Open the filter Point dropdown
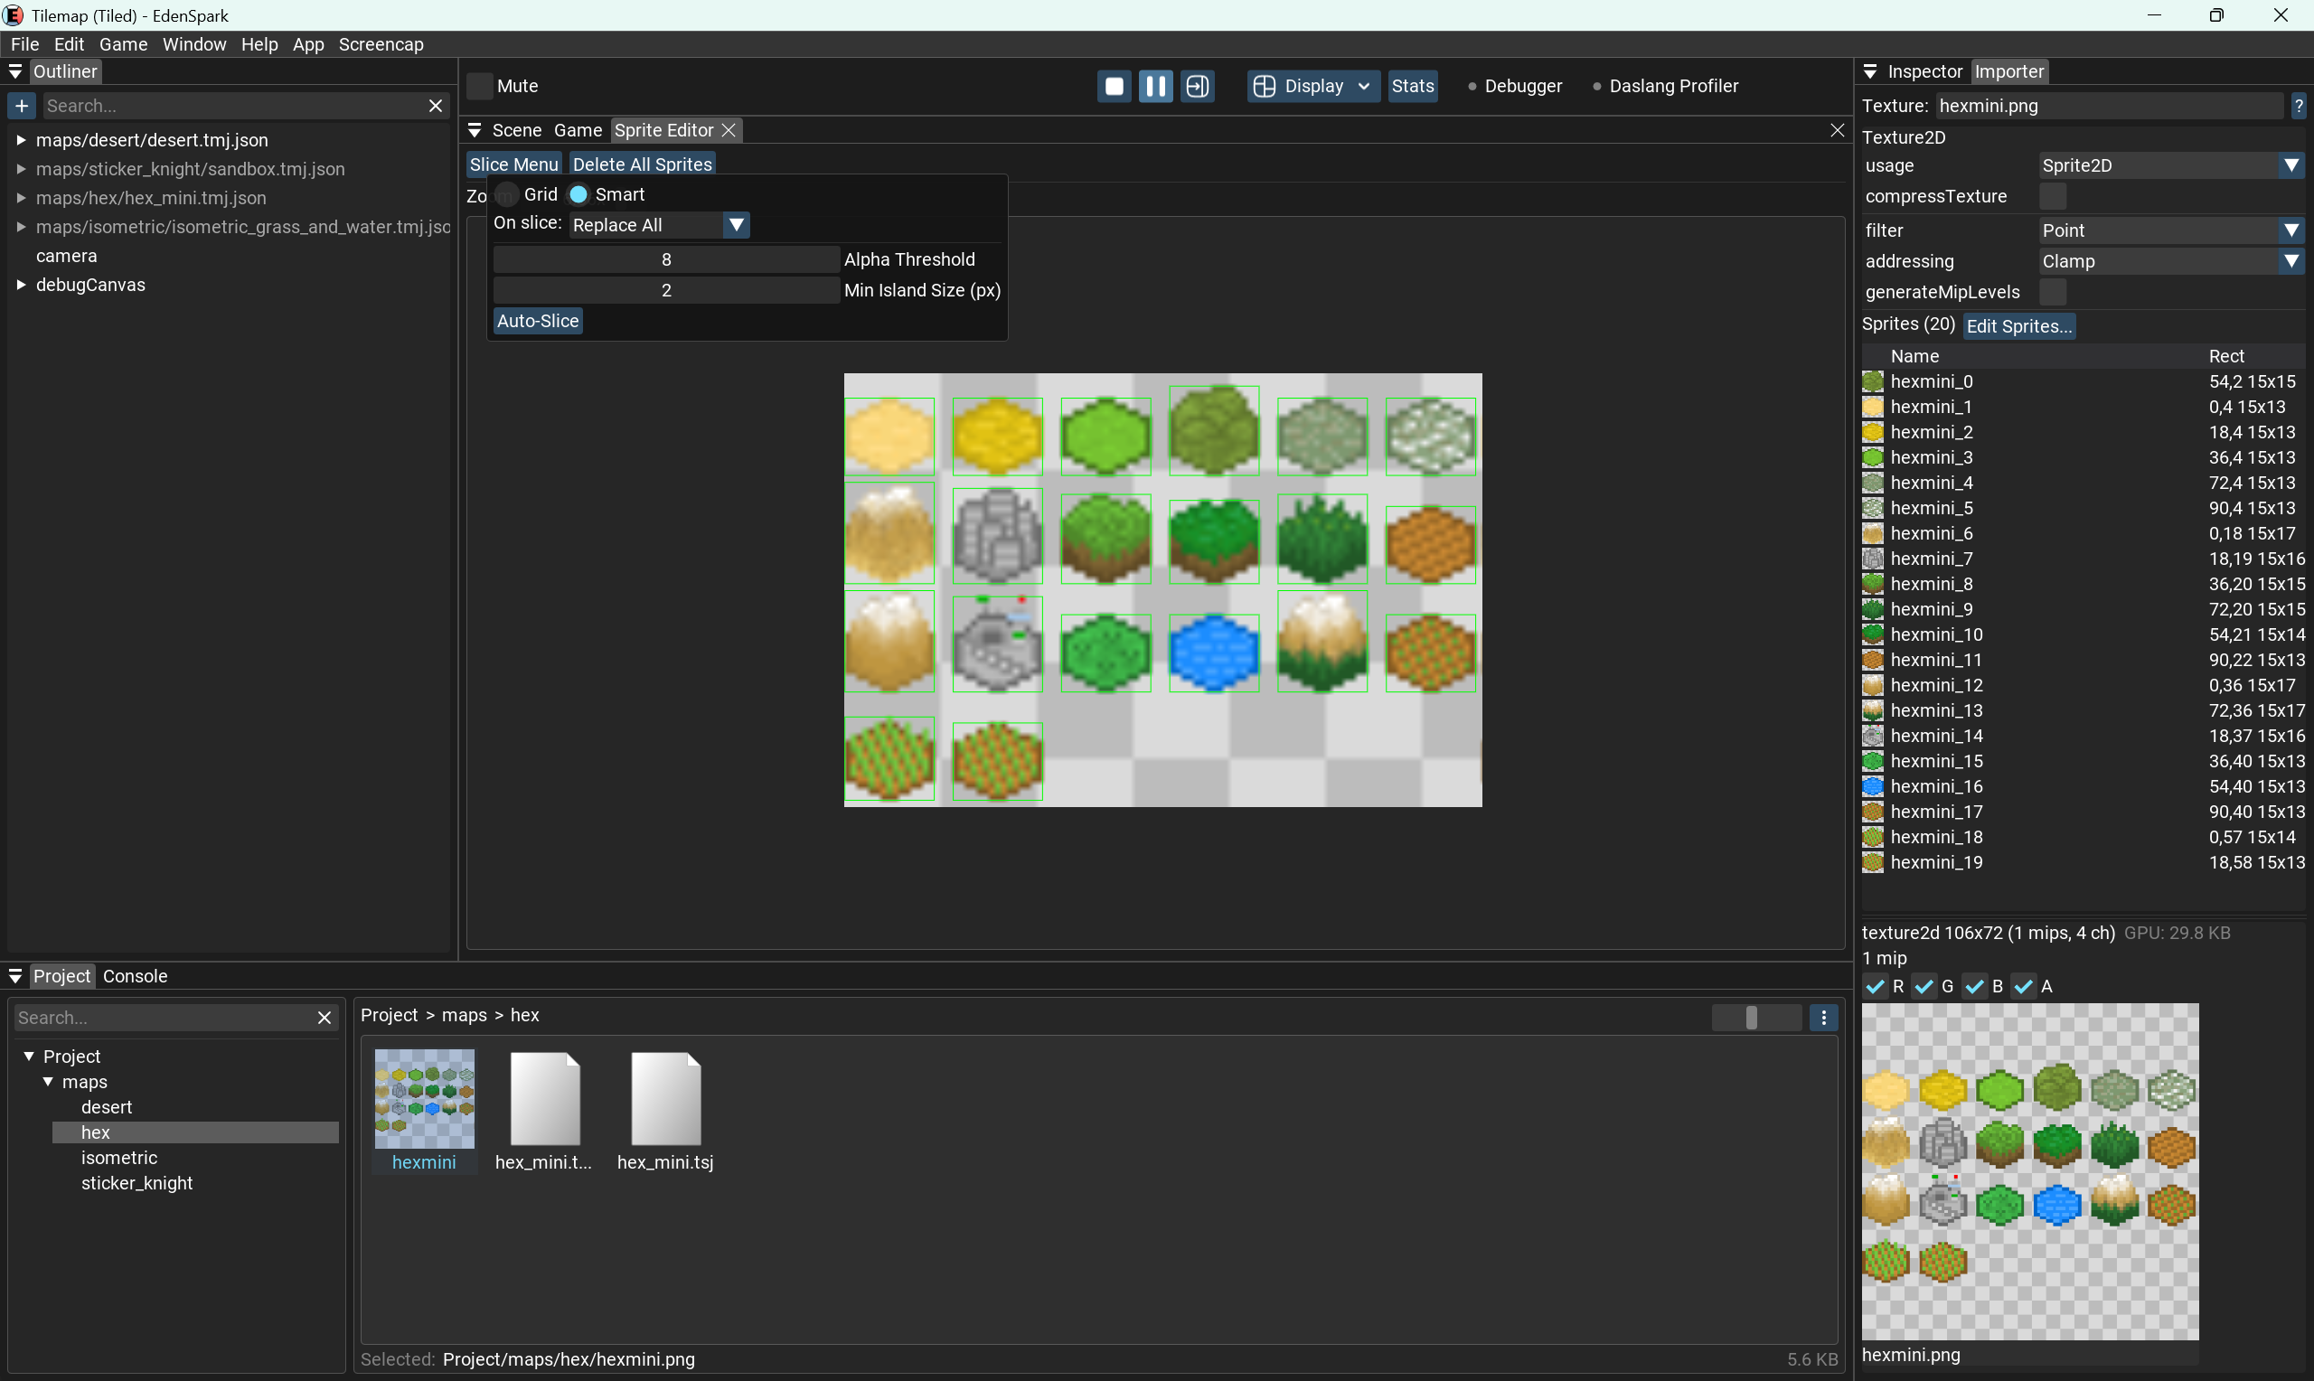Viewport: 2314px width, 1381px height. point(2172,230)
